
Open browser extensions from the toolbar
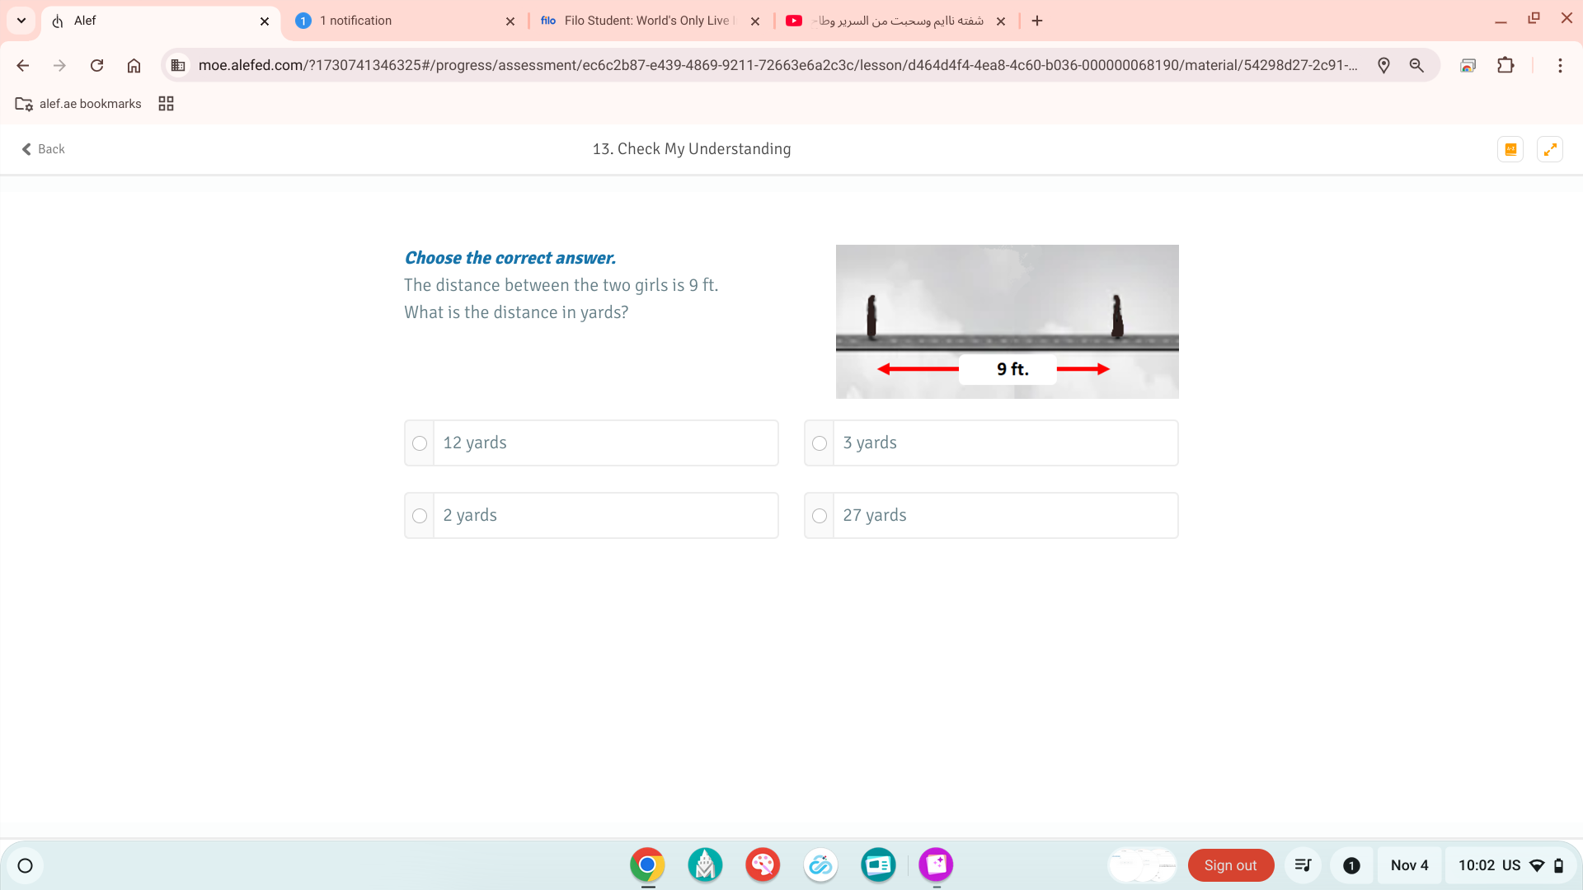(1506, 65)
